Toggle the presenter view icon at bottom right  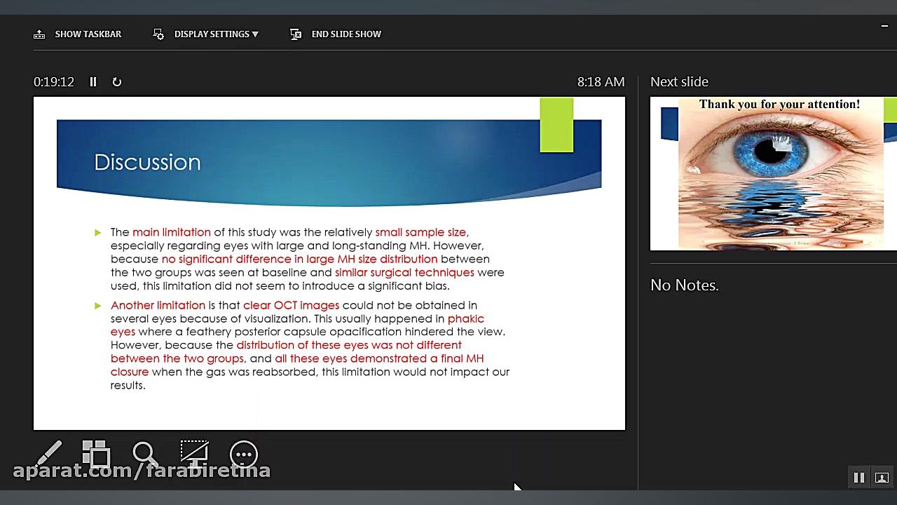click(x=882, y=478)
